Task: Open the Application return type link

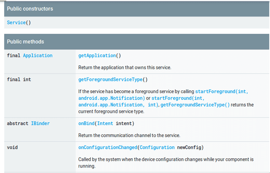Action: tap(38, 56)
